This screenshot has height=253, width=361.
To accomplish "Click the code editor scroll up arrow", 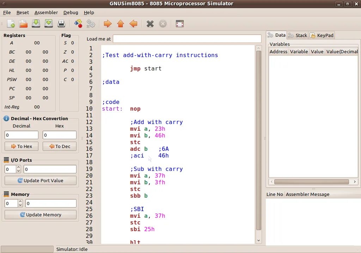I will tap(258, 48).
